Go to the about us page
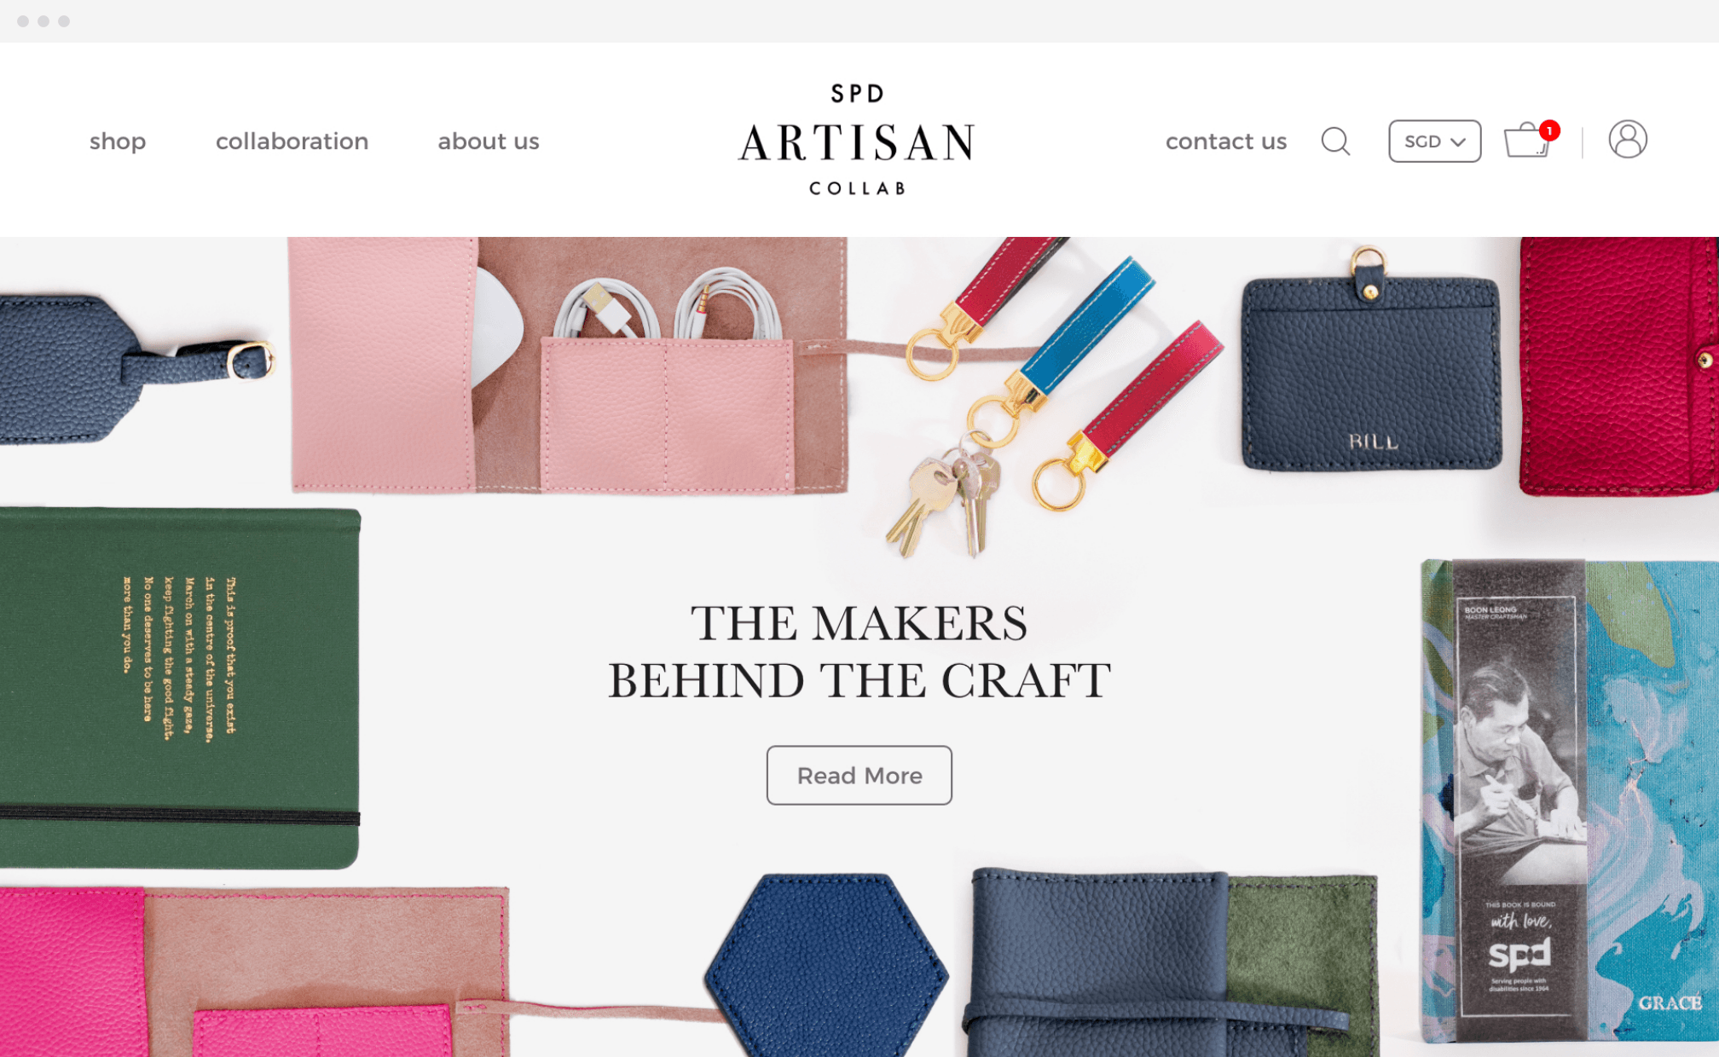The image size is (1719, 1057). [489, 142]
